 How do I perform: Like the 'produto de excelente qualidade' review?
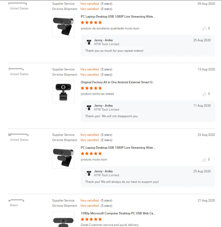click(x=204, y=29)
